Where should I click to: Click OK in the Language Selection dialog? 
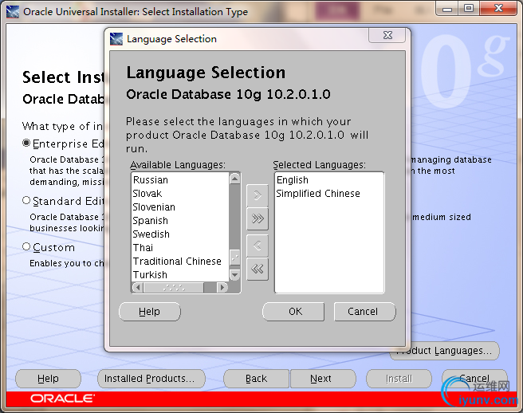point(293,312)
